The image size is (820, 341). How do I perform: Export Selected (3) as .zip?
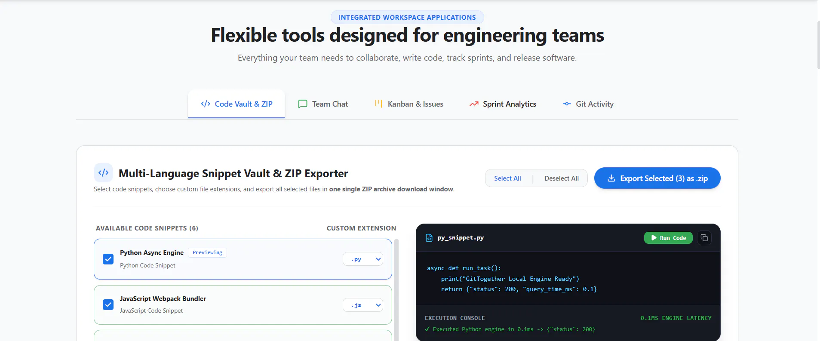tap(657, 178)
